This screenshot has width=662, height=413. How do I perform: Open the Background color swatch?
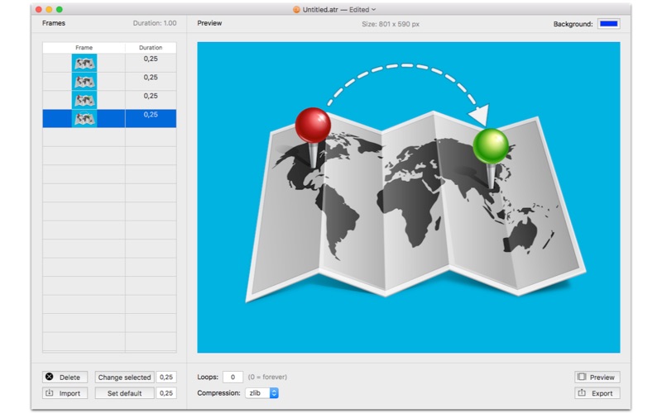608,24
